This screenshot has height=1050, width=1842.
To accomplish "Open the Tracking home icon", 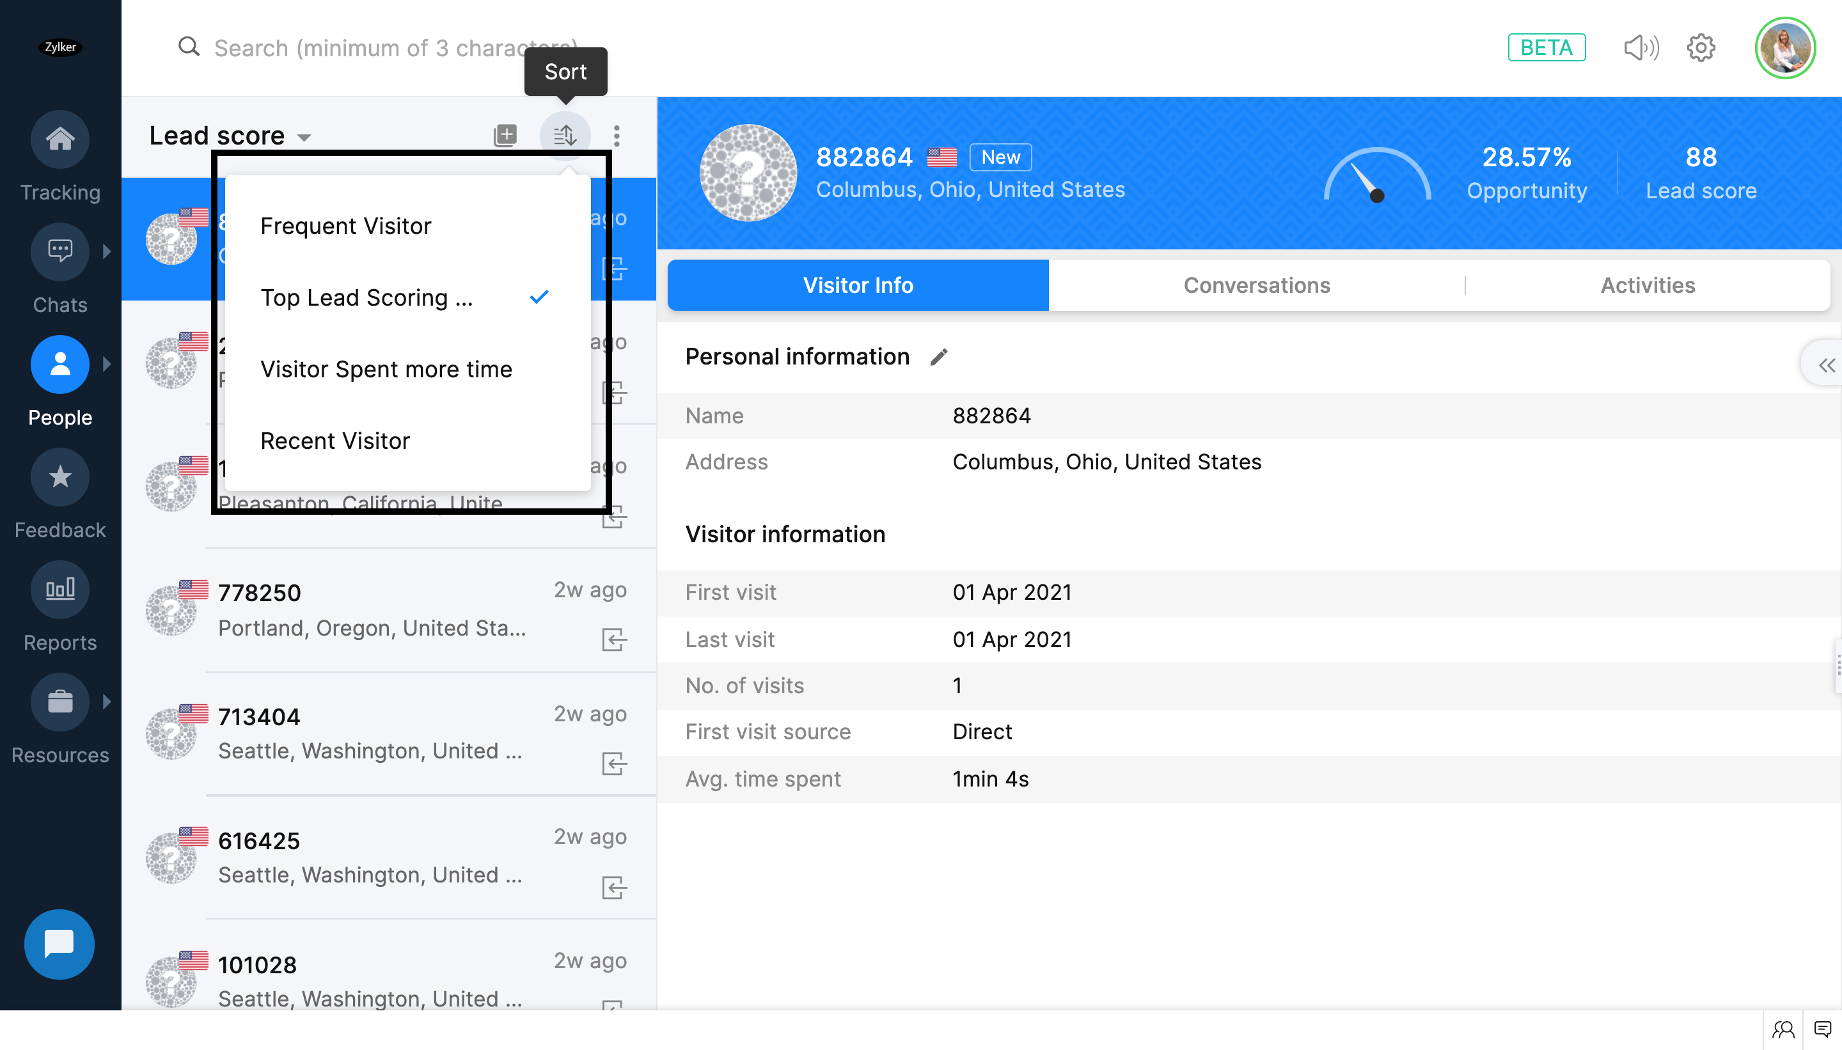I will coord(60,139).
